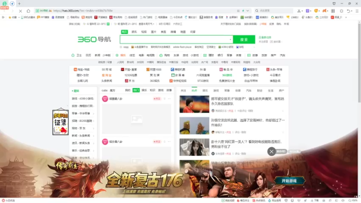Expand the 招聘·BOSS直聘 sidebar row
Screen dimensions: 361x203
83,121
